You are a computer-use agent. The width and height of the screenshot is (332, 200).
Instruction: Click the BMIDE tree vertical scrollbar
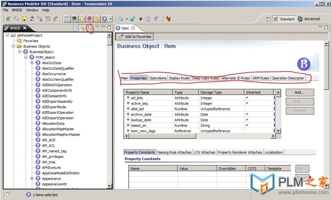coord(109,111)
